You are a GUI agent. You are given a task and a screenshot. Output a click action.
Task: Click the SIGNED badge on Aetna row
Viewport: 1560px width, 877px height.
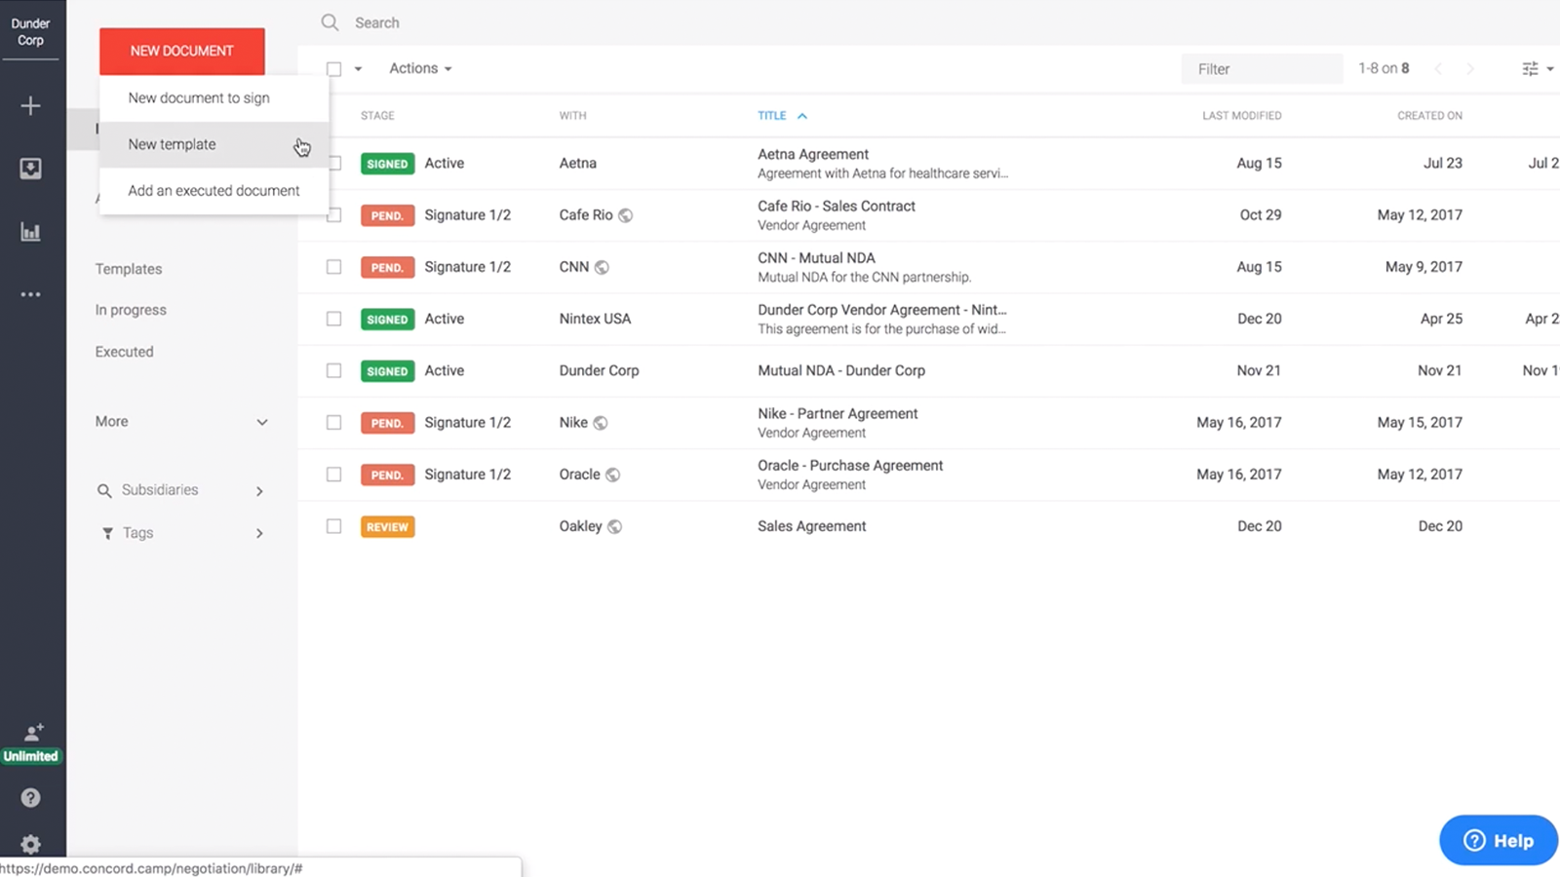(387, 164)
